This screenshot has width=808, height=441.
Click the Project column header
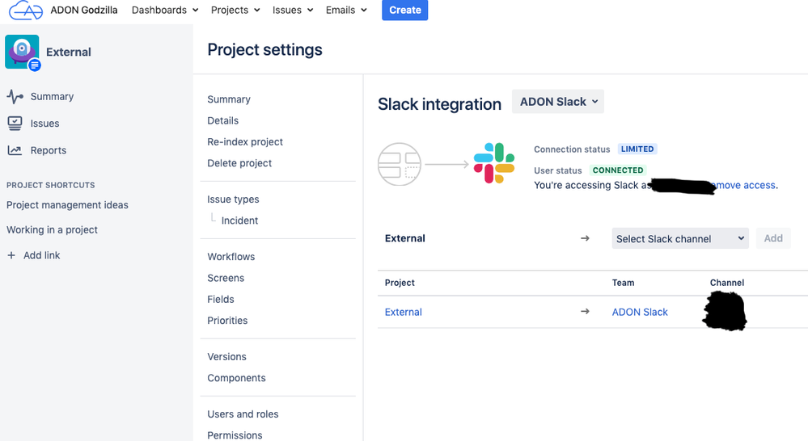click(400, 283)
